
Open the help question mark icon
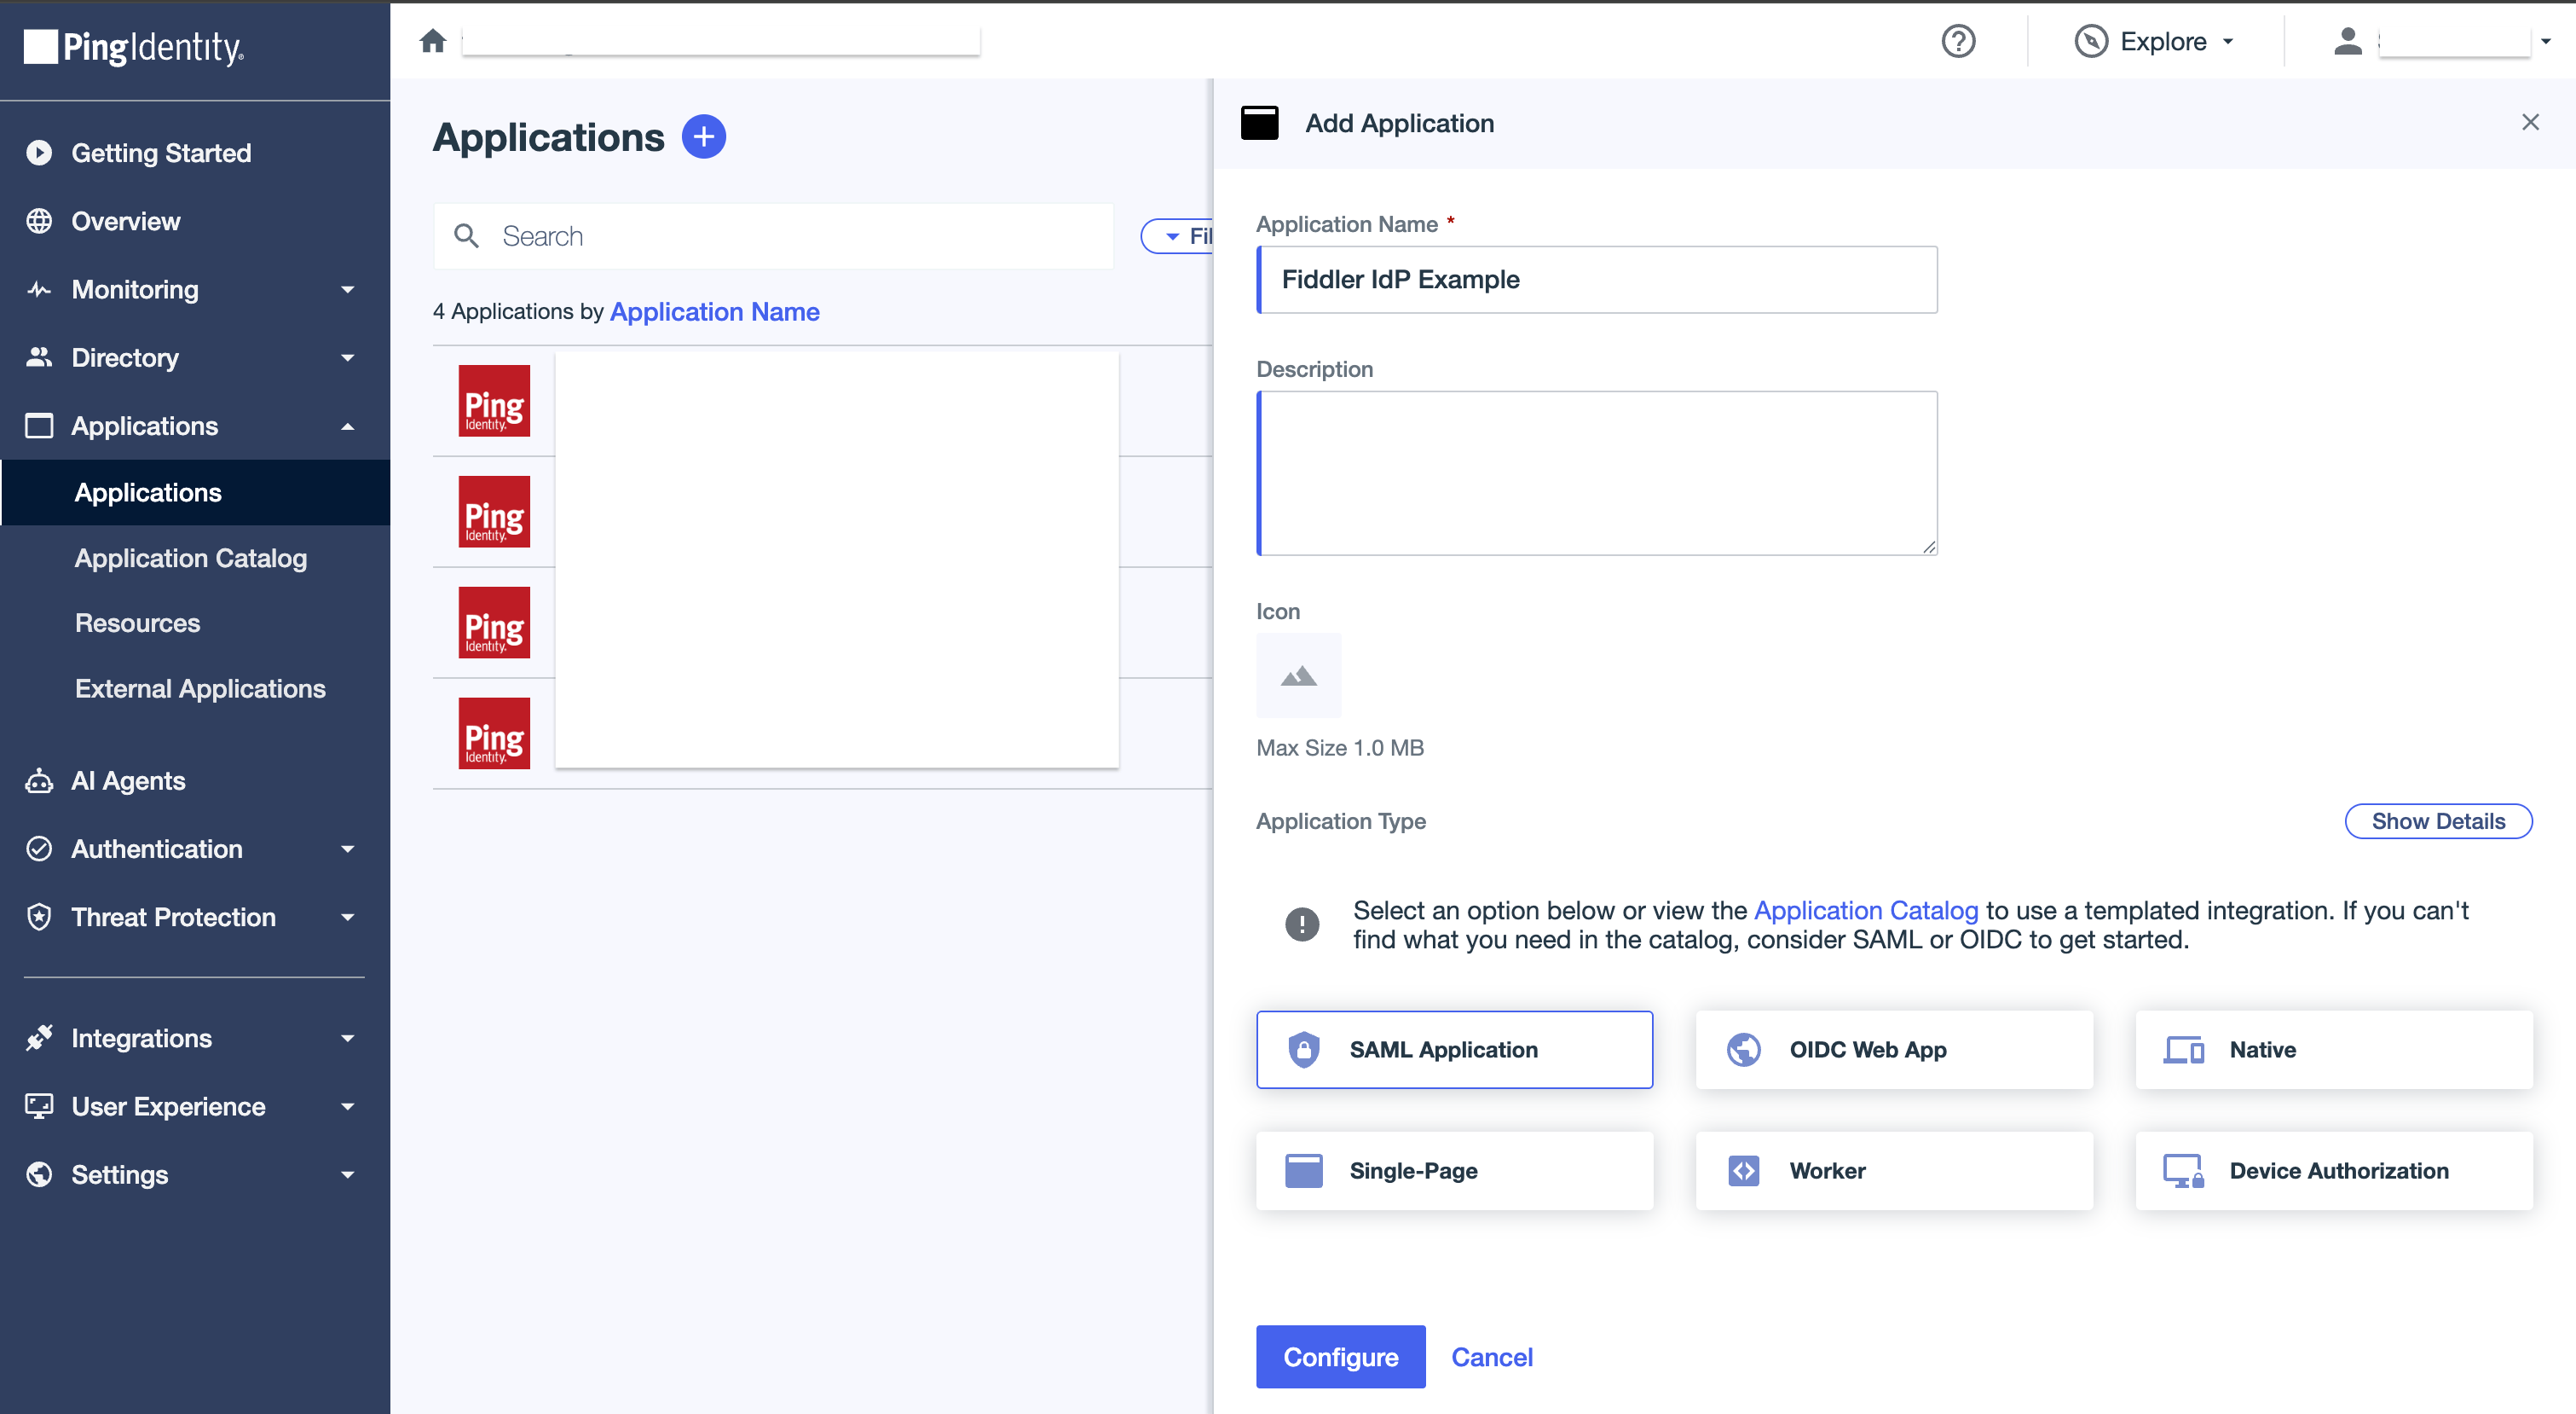click(x=1958, y=41)
